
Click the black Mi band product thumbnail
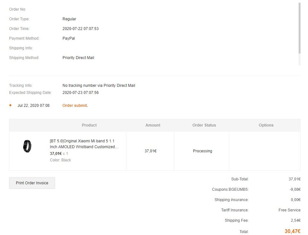pyautogui.click(x=27, y=146)
